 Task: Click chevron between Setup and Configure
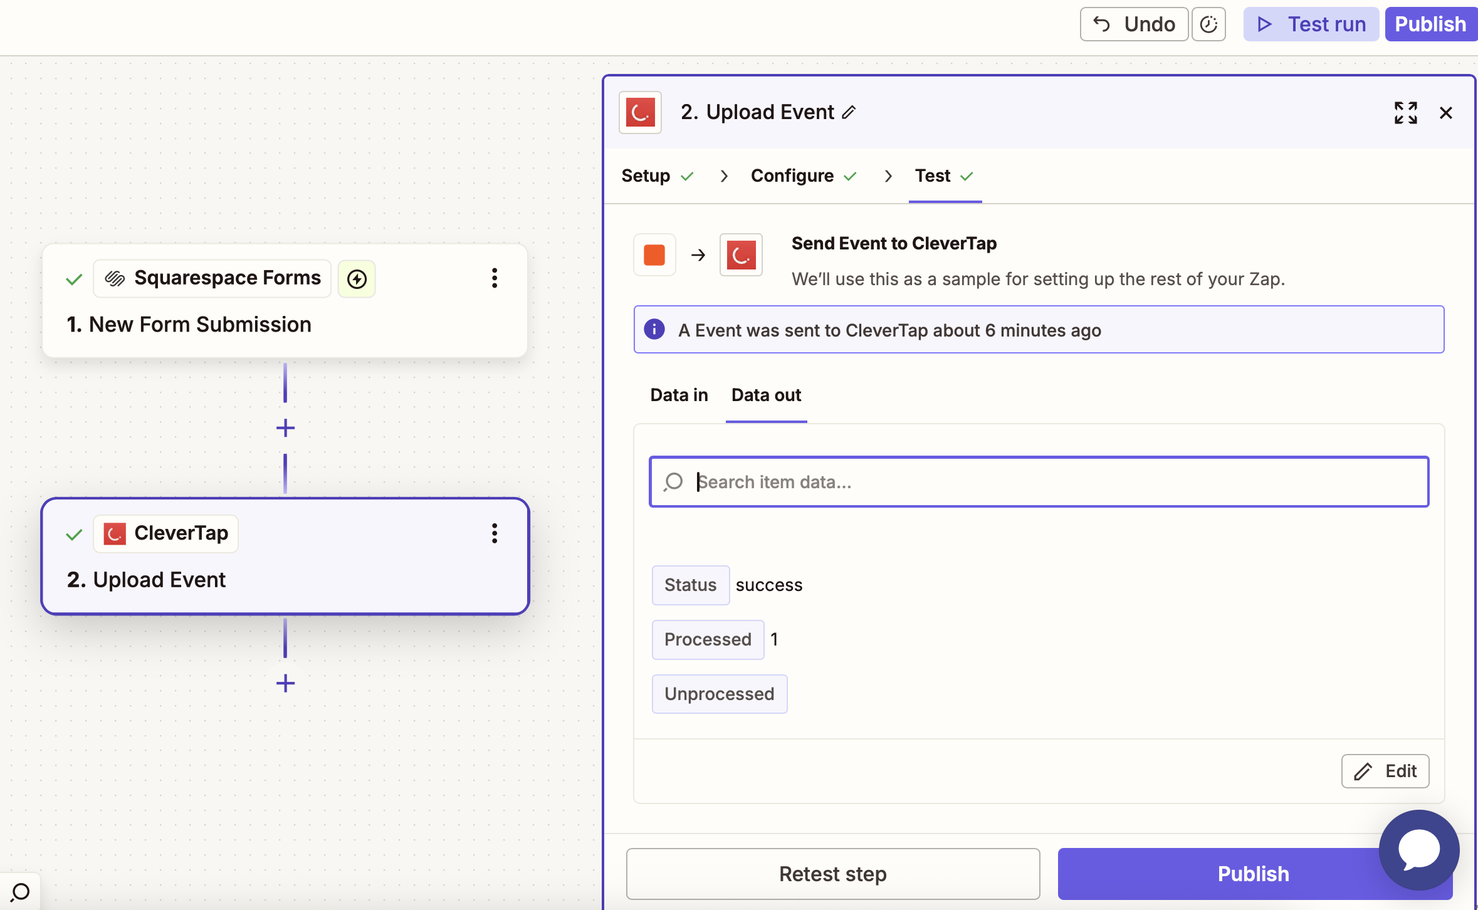click(x=724, y=176)
